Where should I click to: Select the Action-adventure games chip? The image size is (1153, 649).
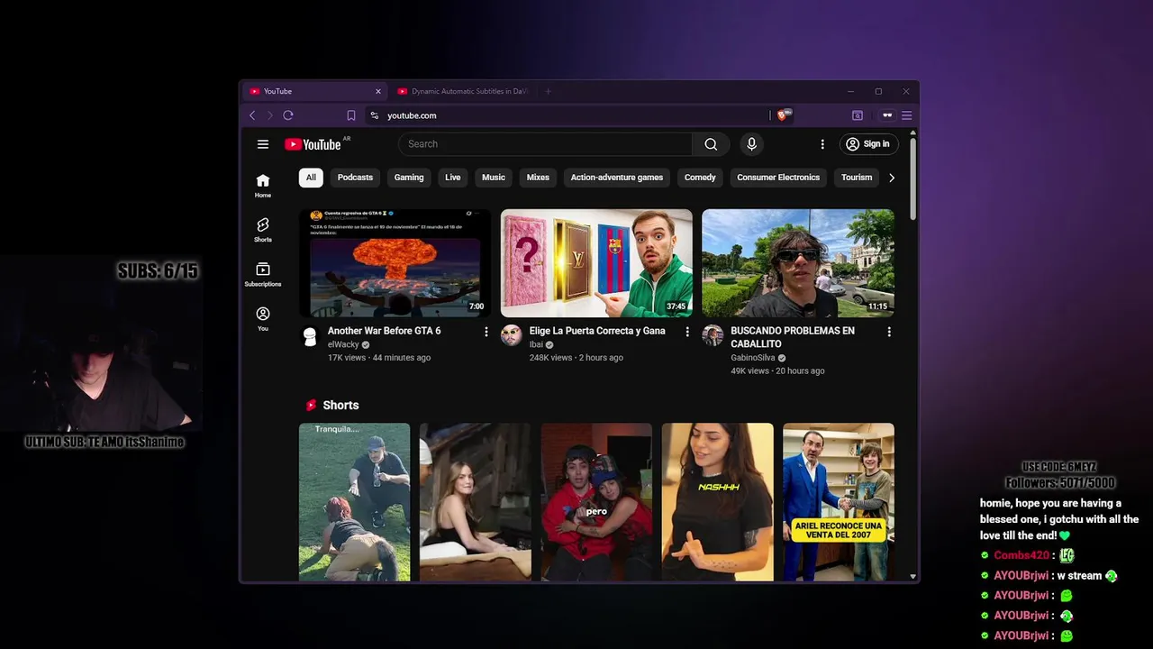click(617, 178)
